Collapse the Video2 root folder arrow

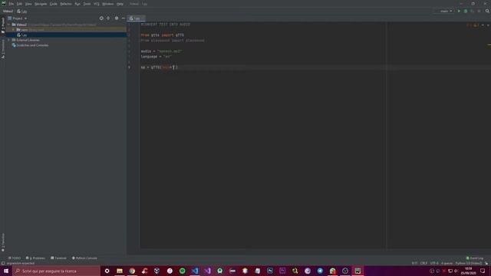(x=8, y=25)
